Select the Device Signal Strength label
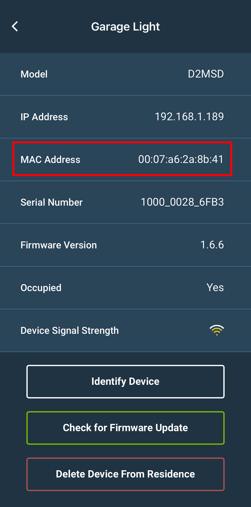The height and width of the screenshot is (507, 251). click(x=70, y=331)
